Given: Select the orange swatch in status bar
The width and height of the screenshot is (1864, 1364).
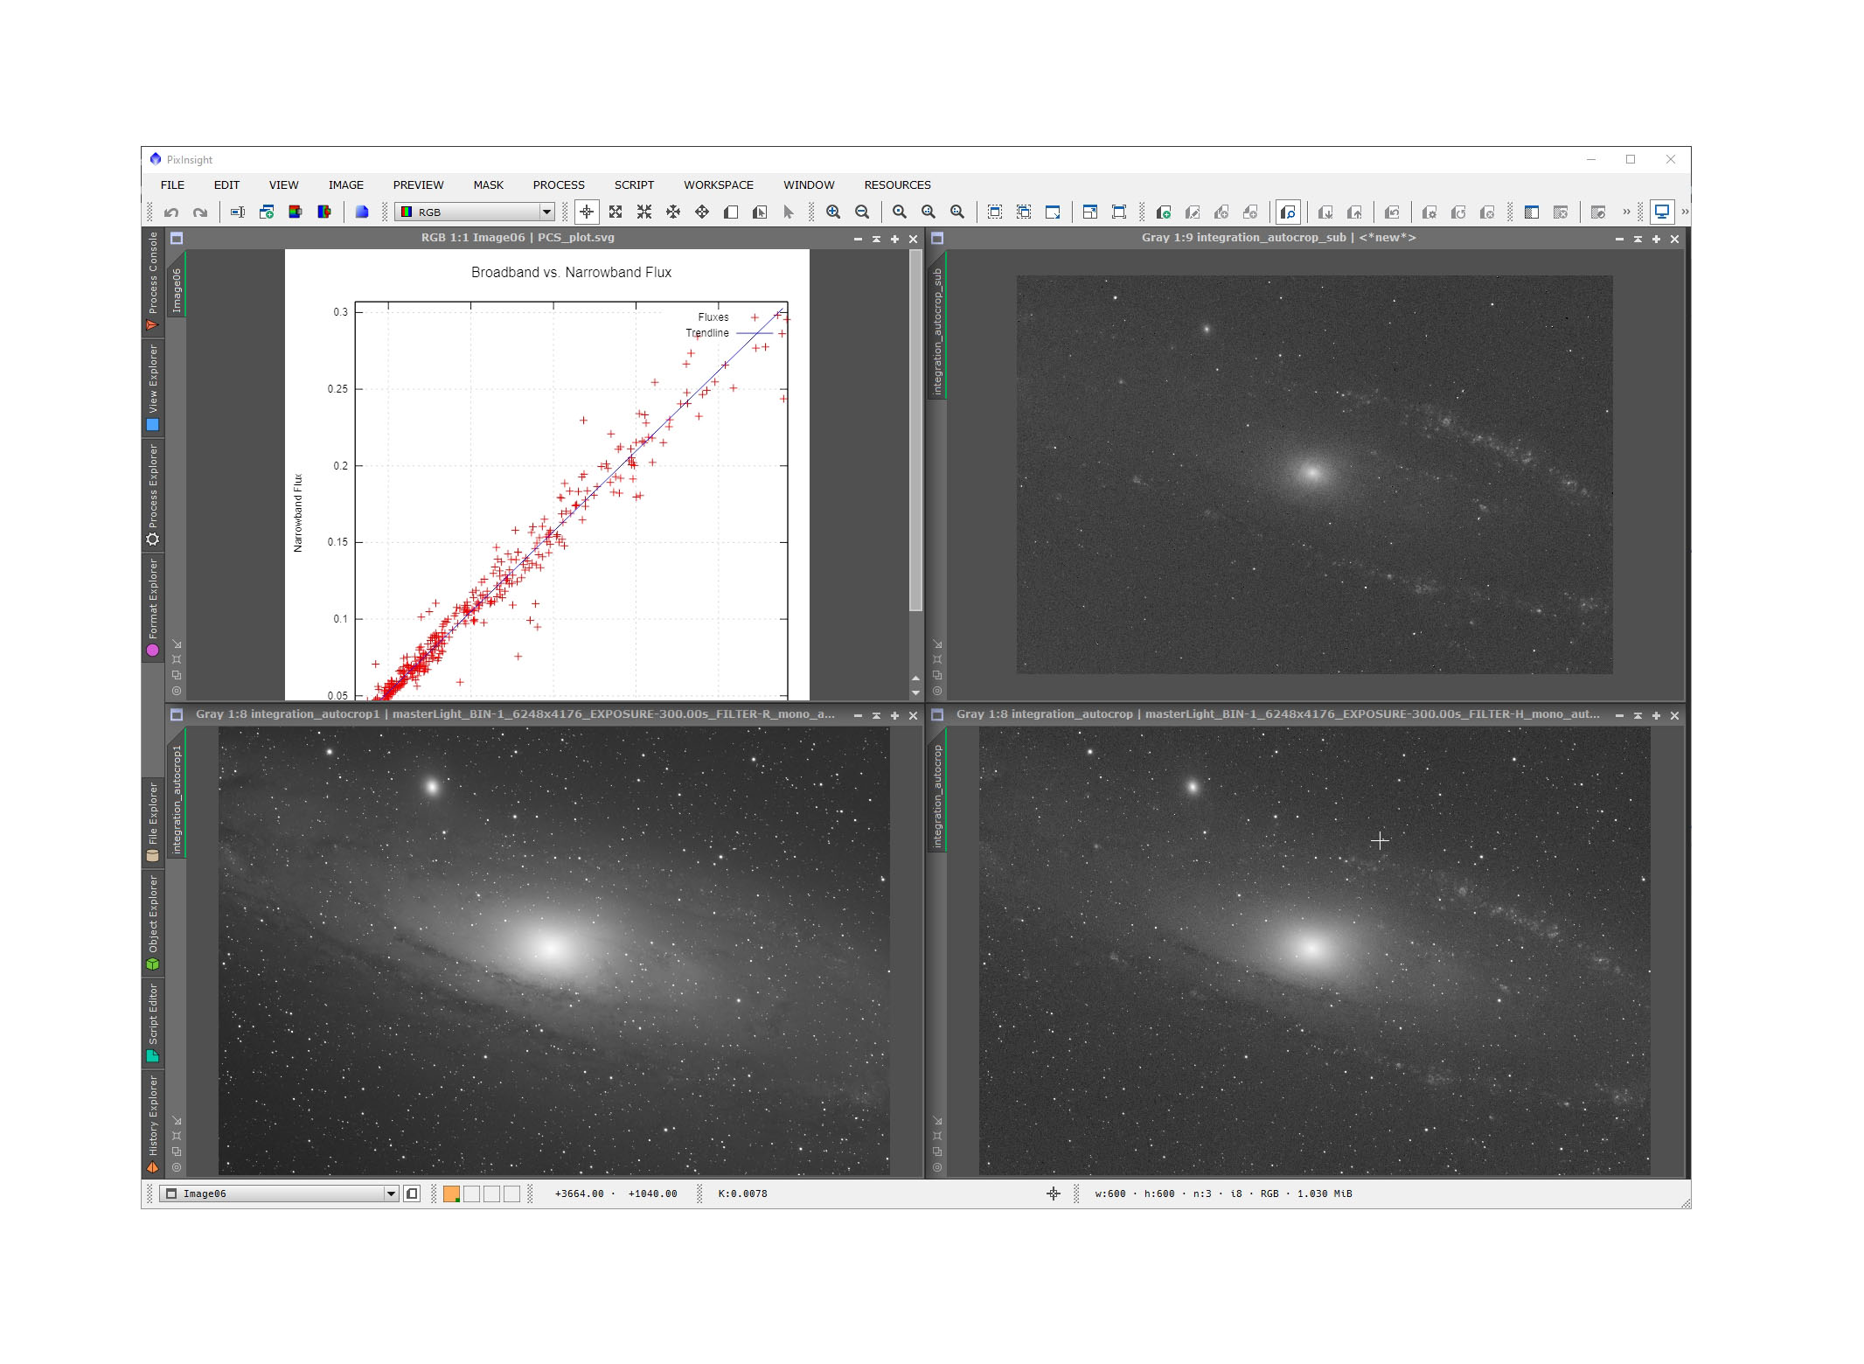Looking at the screenshot, I should click(451, 1193).
